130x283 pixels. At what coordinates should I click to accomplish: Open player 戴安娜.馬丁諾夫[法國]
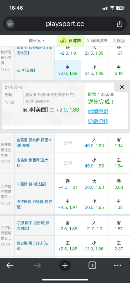click(x=33, y=246)
